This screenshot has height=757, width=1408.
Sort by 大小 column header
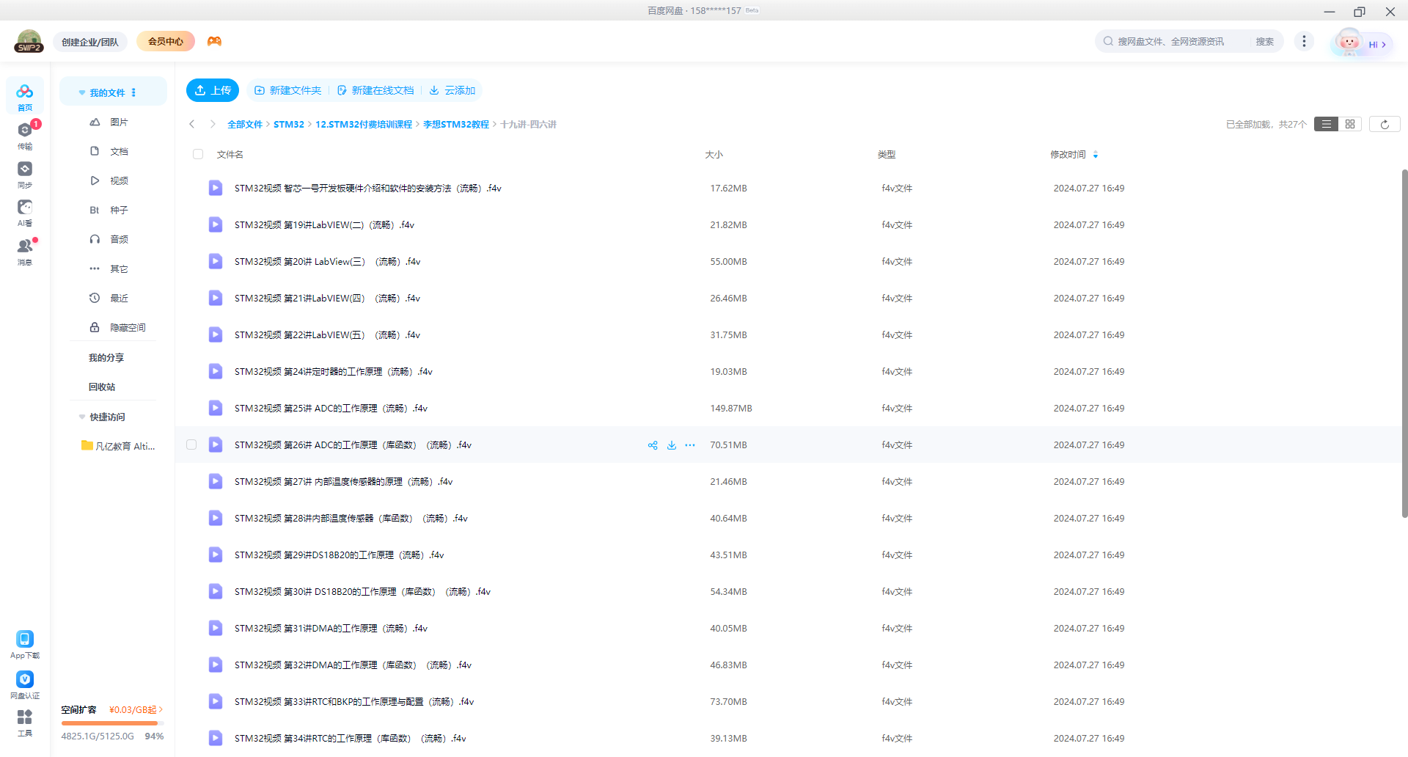[714, 154]
